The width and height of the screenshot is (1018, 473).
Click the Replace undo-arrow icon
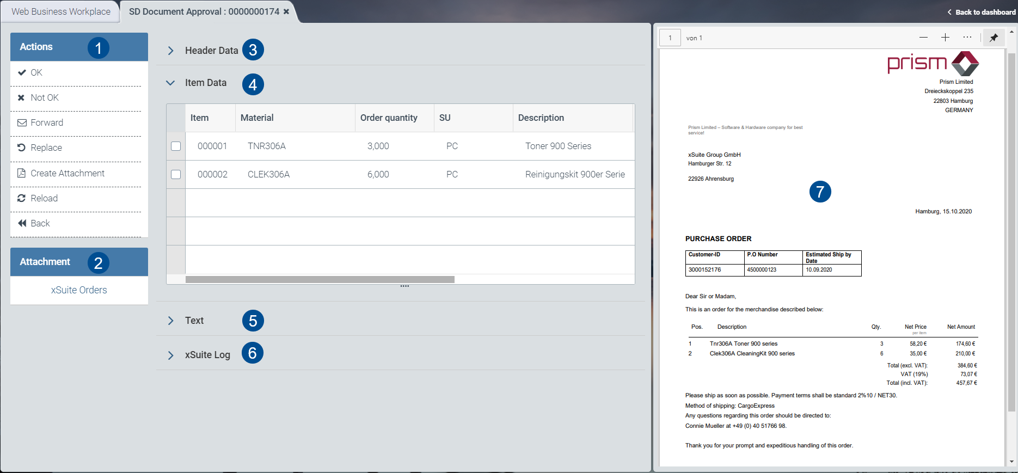[x=21, y=148]
